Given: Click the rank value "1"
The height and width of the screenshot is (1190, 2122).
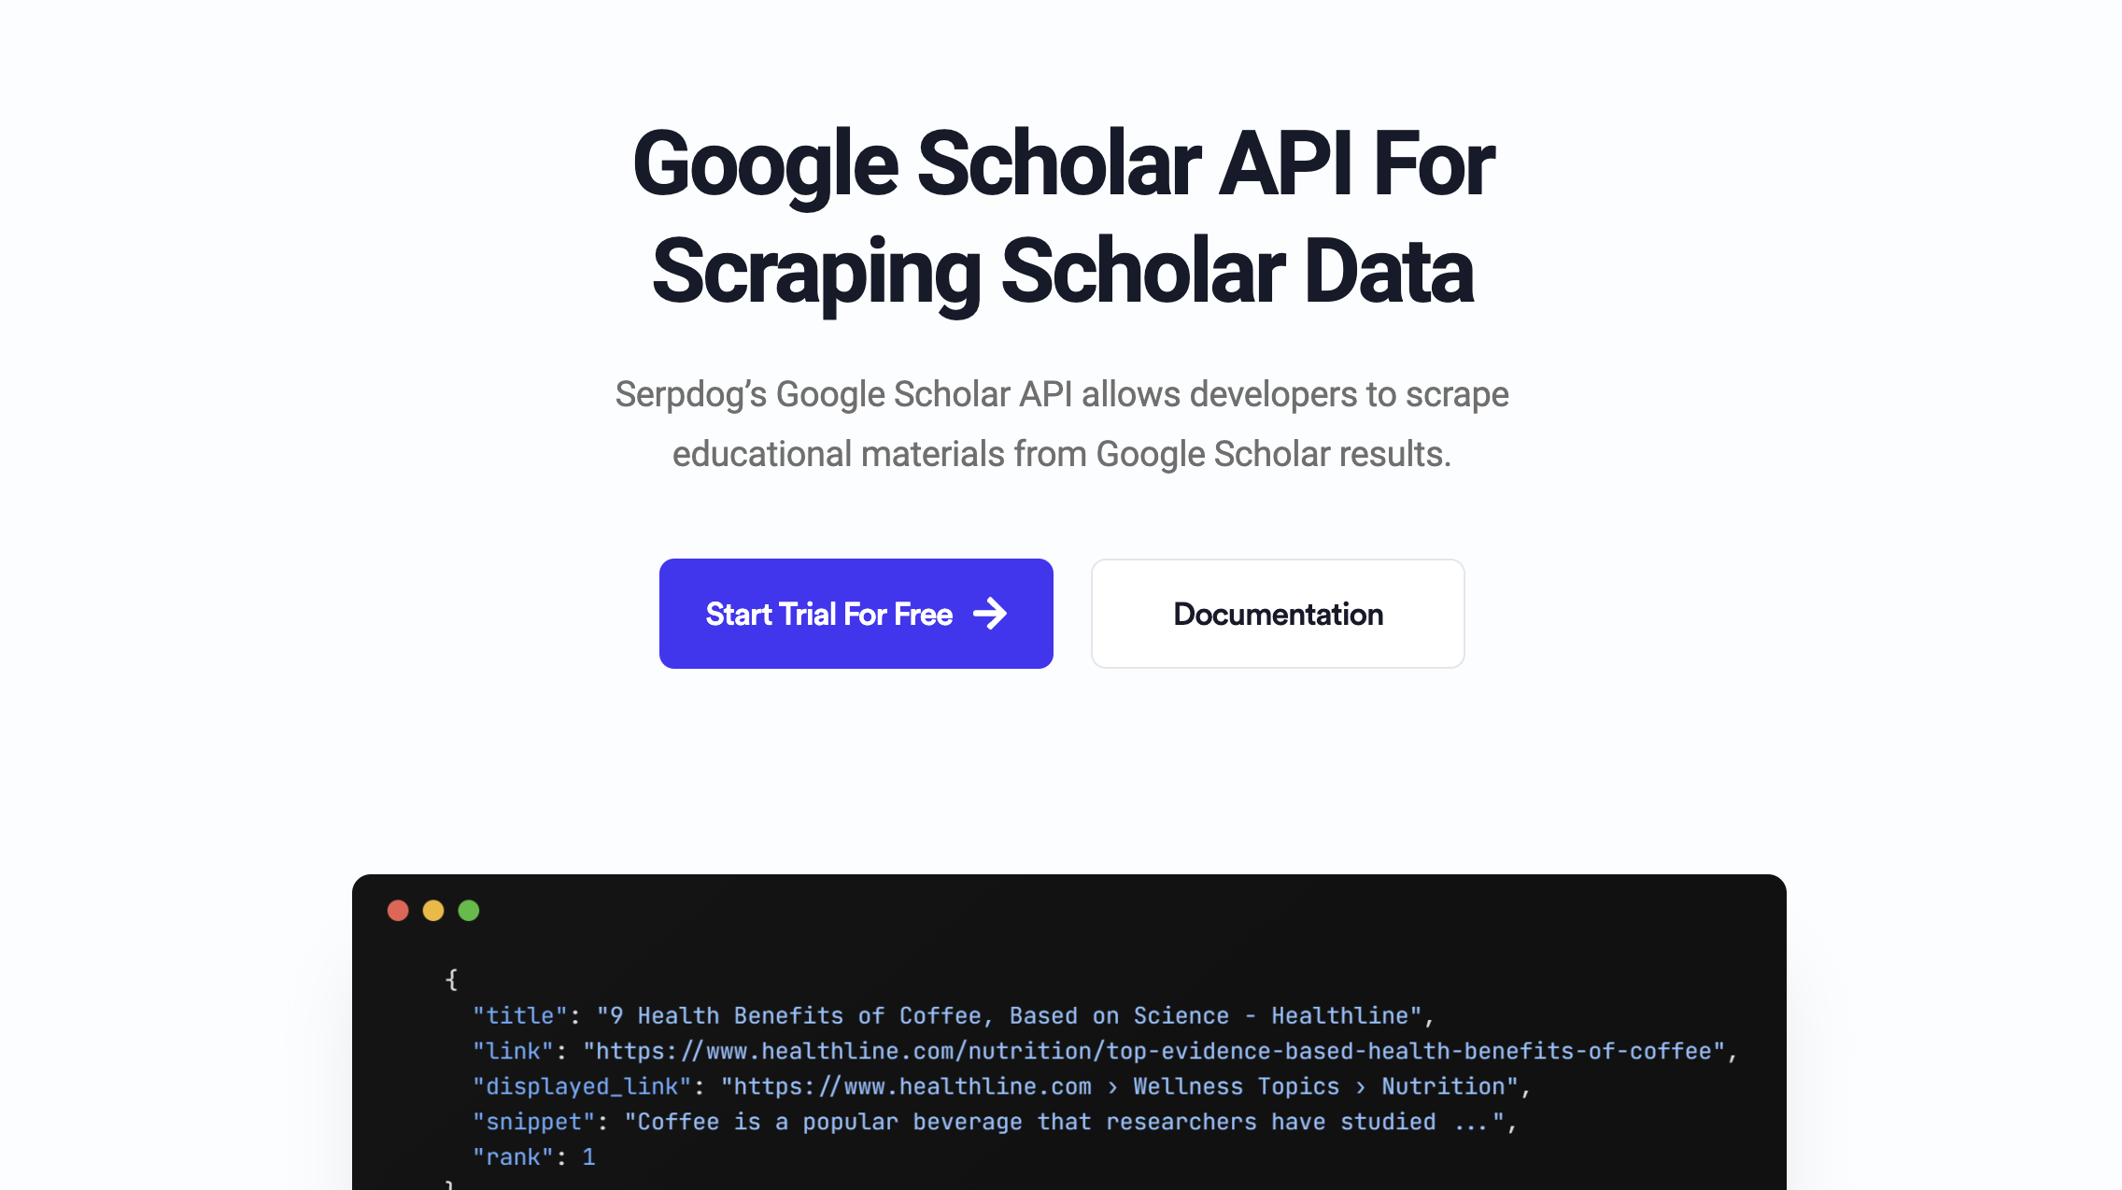Looking at the screenshot, I should 591,1157.
